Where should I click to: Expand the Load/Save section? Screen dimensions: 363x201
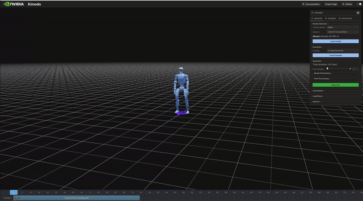tap(318, 96)
